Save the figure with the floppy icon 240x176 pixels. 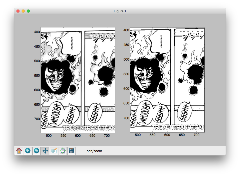[x=71, y=151]
